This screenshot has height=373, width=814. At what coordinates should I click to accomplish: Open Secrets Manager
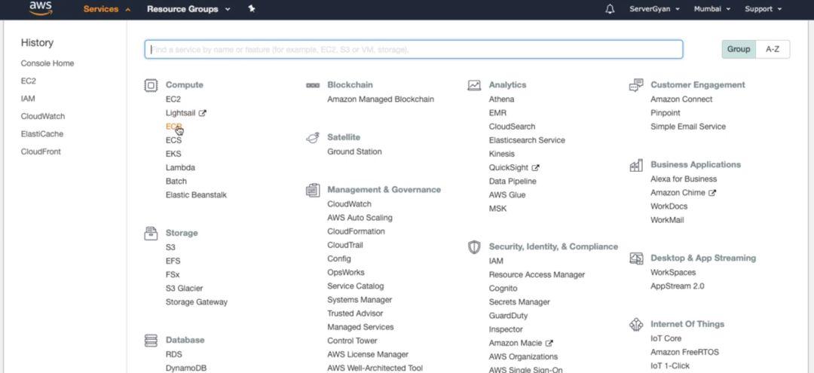[x=519, y=302]
